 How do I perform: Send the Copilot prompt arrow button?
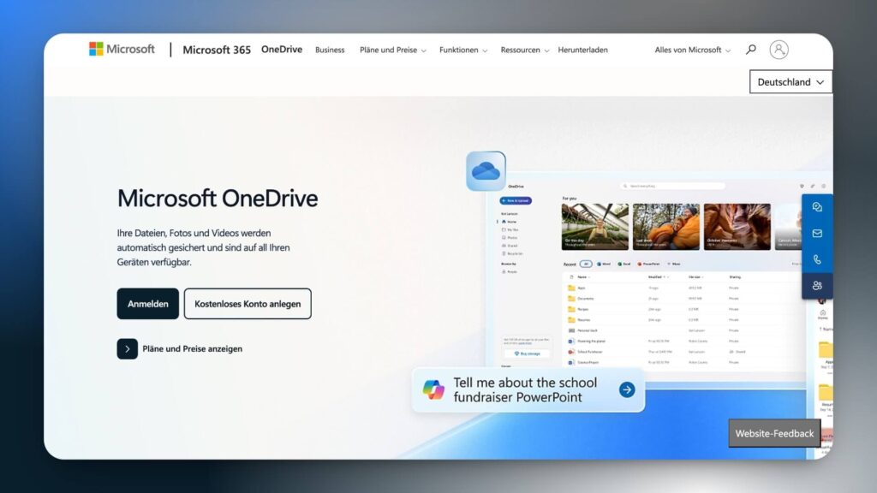[x=627, y=389]
